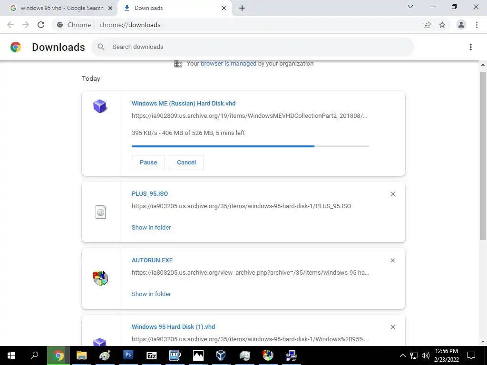Click the share page icon in address bar

[427, 25]
